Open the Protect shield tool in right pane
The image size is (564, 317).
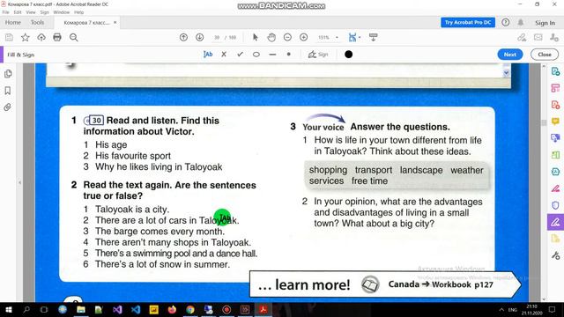click(x=555, y=205)
